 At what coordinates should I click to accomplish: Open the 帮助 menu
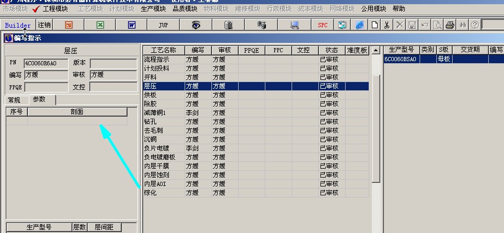tap(399, 9)
